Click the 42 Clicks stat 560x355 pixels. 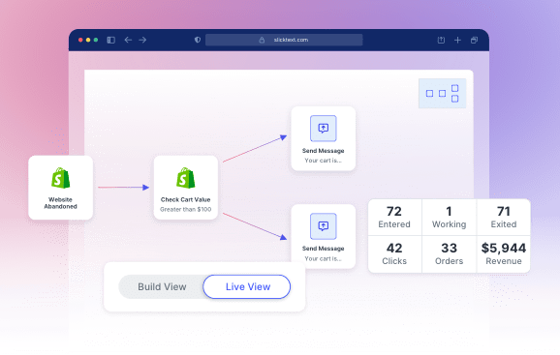394,254
